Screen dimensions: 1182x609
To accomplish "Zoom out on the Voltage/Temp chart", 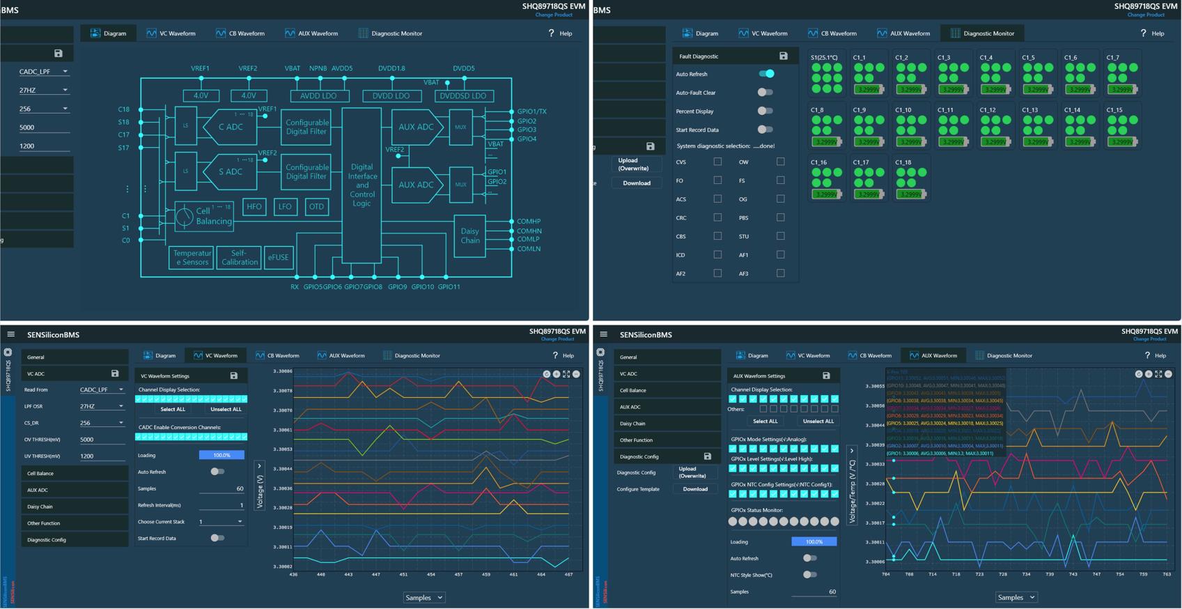I will [x=1168, y=374].
